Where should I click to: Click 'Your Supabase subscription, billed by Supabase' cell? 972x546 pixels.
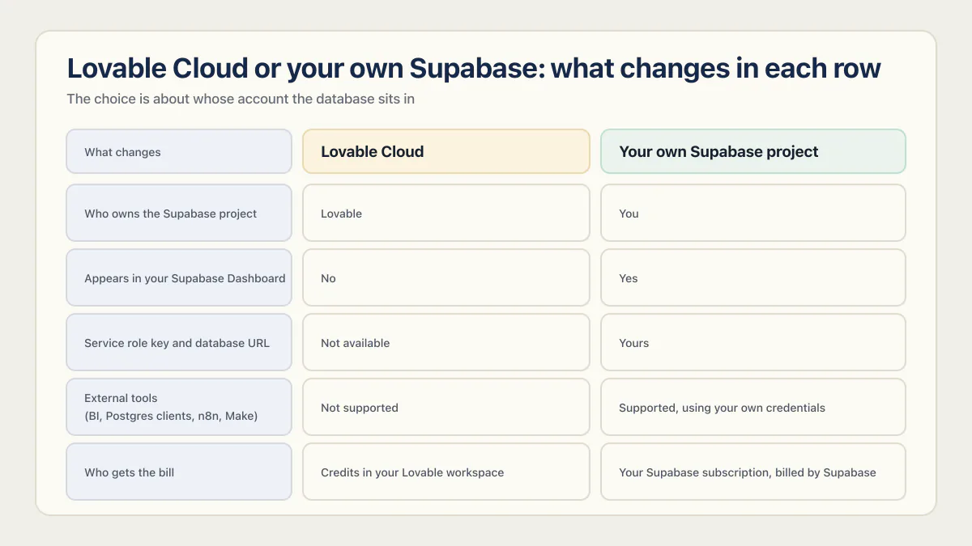pyautogui.click(x=753, y=472)
